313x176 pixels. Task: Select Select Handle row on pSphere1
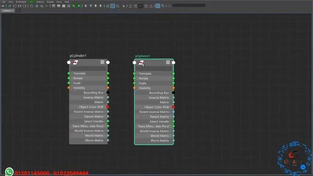(154, 121)
